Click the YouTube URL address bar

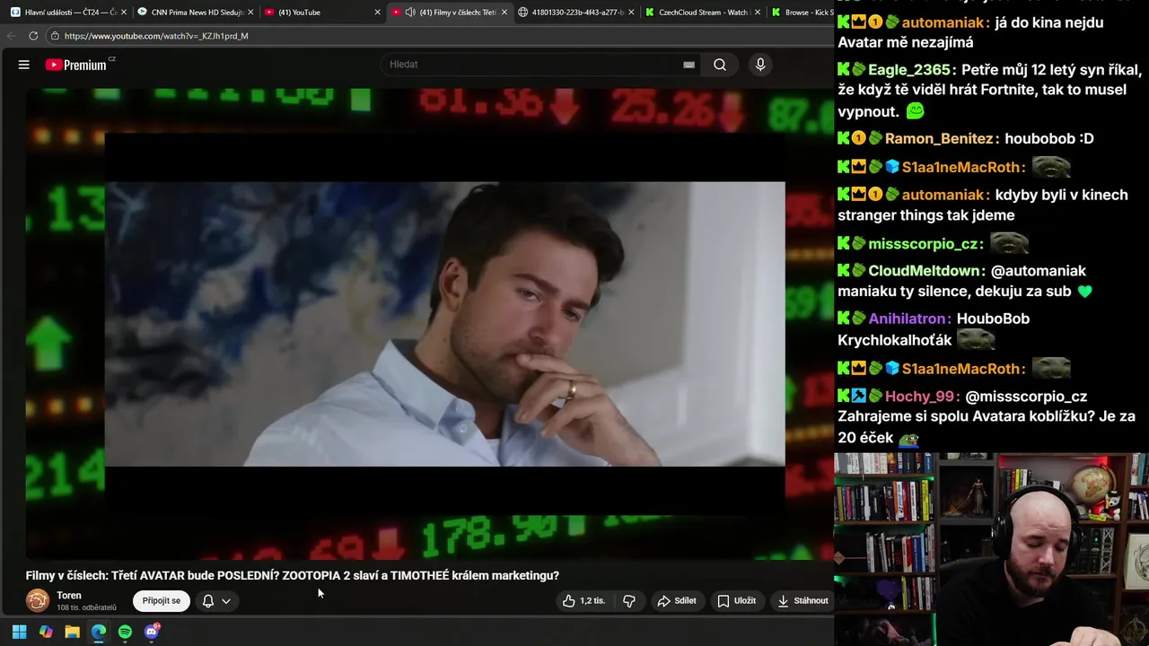pos(440,36)
